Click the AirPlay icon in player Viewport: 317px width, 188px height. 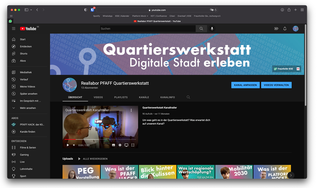pyautogui.click(x=127, y=145)
